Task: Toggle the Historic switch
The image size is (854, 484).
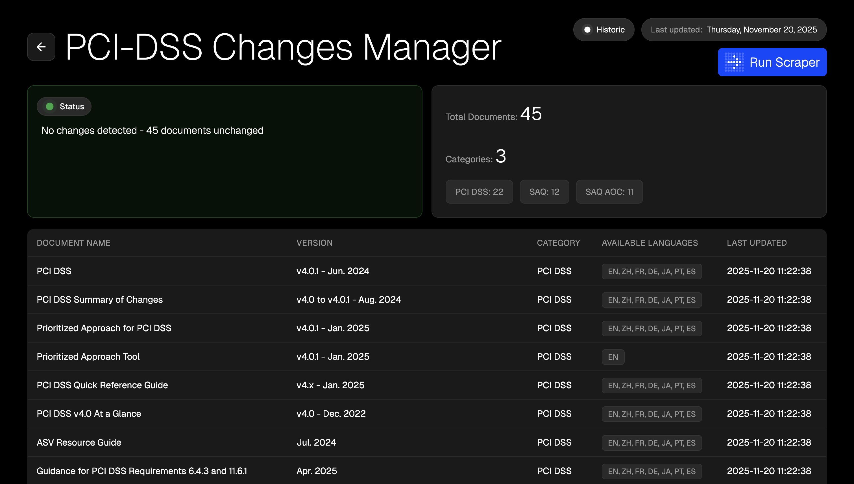Action: pyautogui.click(x=604, y=30)
